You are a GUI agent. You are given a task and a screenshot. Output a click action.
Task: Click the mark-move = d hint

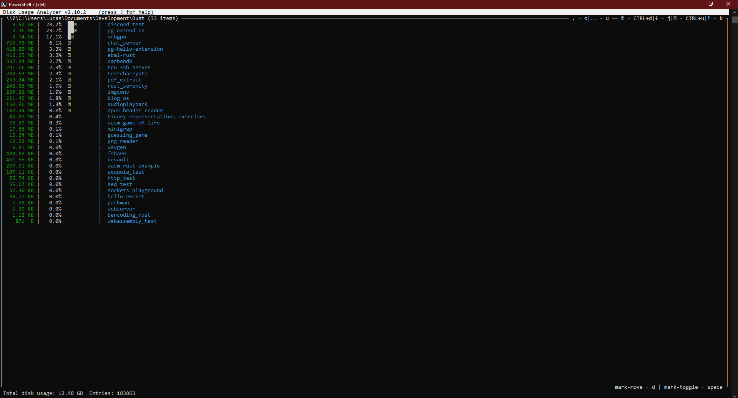(x=635, y=387)
